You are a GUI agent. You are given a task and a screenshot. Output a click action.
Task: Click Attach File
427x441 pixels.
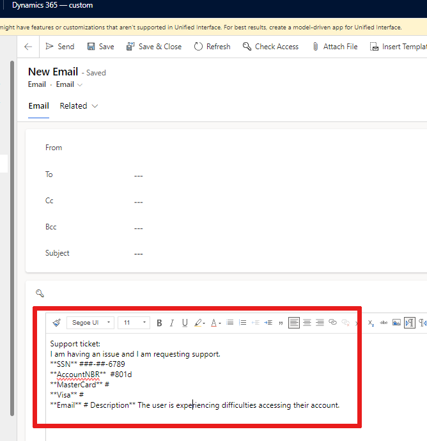tap(335, 47)
